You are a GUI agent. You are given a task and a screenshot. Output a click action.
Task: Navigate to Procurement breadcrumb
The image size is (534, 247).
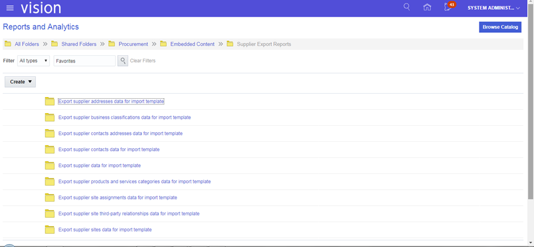[x=133, y=44]
